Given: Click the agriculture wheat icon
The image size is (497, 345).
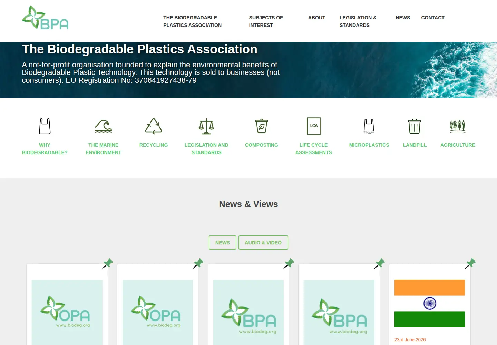Looking at the screenshot, I should coord(458,126).
